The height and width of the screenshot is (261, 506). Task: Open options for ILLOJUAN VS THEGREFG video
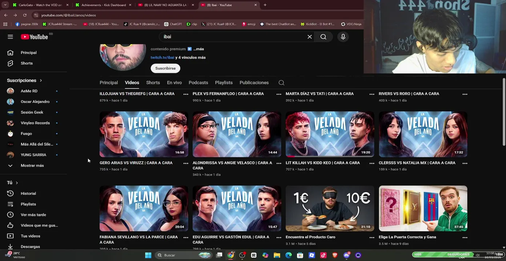tap(186, 94)
